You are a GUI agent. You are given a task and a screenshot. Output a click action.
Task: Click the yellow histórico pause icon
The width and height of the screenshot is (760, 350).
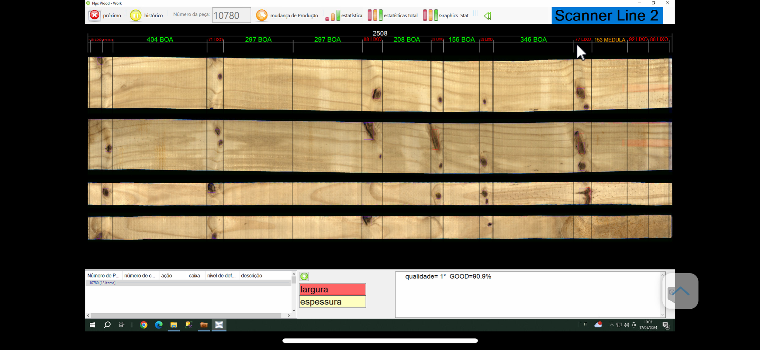coord(136,15)
